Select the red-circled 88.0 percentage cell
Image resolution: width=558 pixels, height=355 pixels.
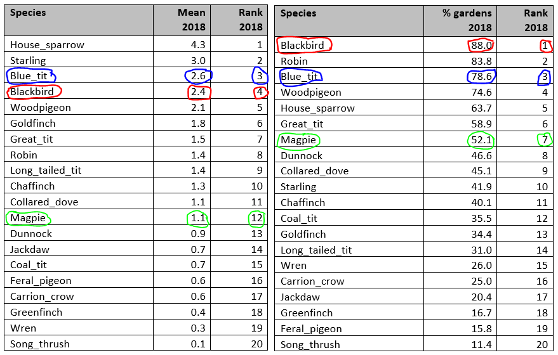pyautogui.click(x=481, y=46)
